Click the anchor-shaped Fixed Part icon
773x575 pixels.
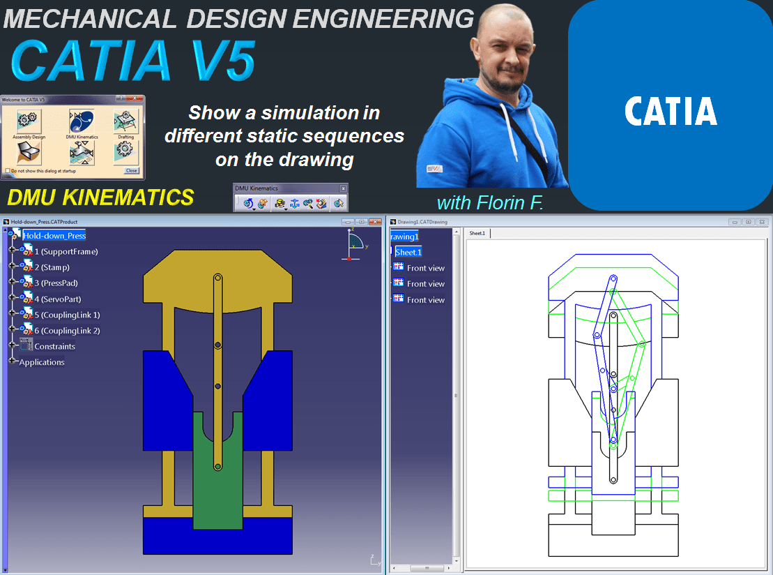click(295, 204)
